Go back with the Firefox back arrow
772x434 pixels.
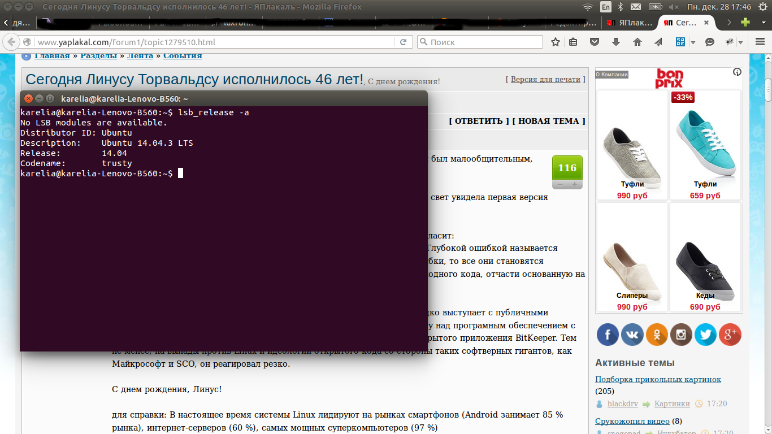tap(11, 42)
